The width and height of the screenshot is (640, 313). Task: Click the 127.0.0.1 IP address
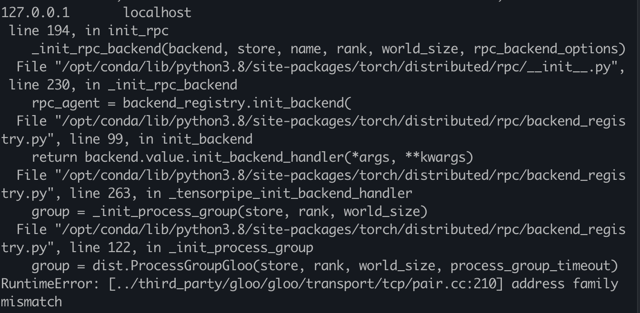35,12
